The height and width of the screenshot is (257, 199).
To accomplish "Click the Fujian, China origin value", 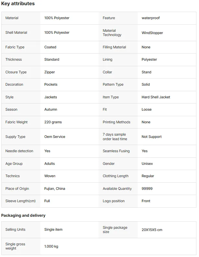I will [55, 189].
